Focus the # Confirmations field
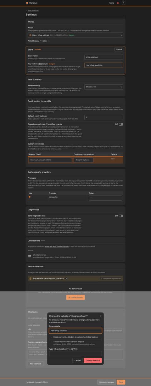The image size is (151, 386). click(84, 160)
